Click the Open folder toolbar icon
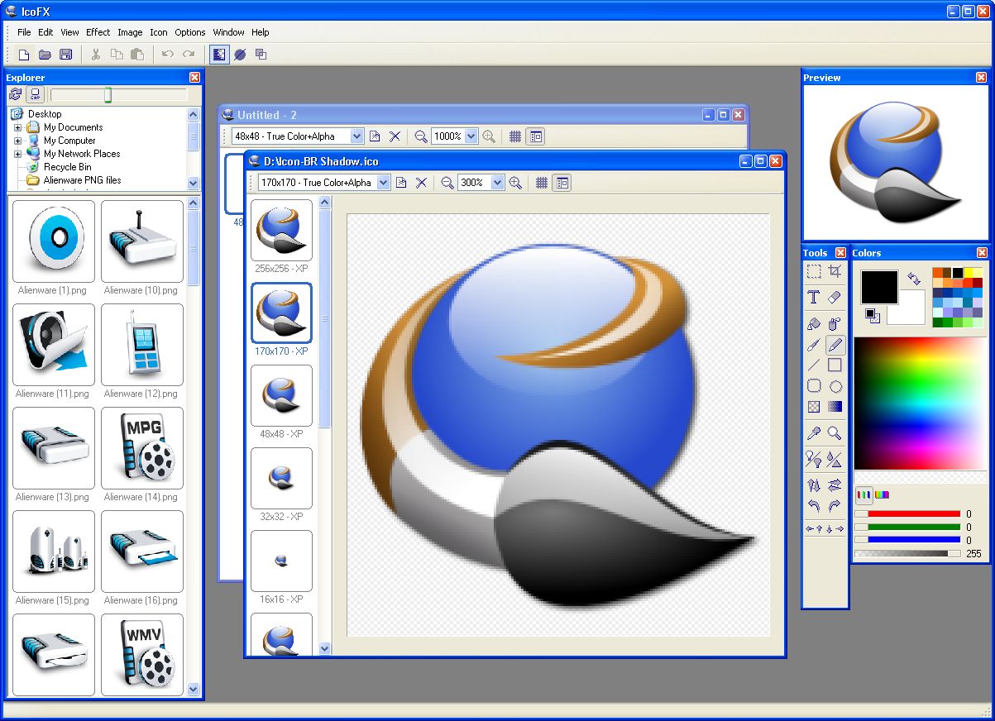Screen dimensions: 995x721 coord(45,55)
